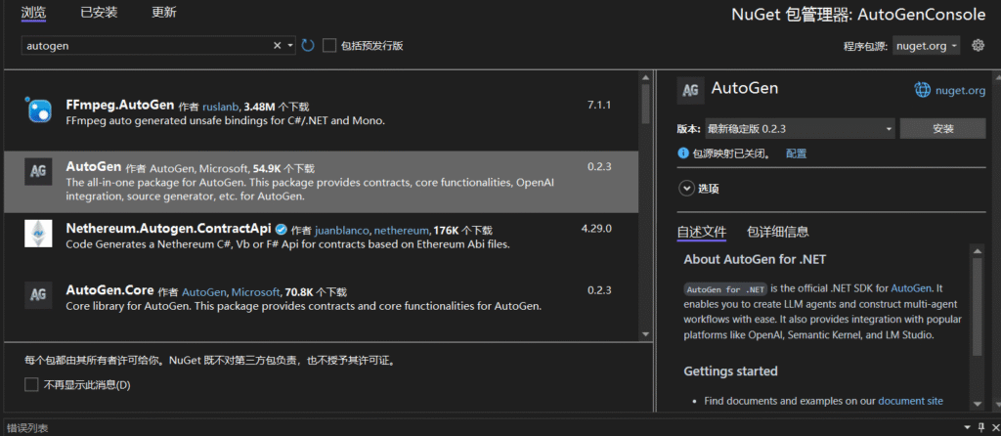This screenshot has height=436, width=1001.
Task: Open nuget.org link in details pane
Action: [x=960, y=91]
